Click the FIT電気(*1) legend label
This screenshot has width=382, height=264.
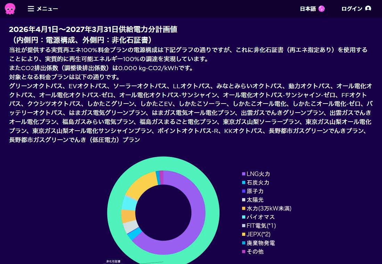click(261, 226)
